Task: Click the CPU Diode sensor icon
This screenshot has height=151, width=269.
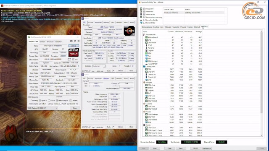Action: tap(146, 43)
